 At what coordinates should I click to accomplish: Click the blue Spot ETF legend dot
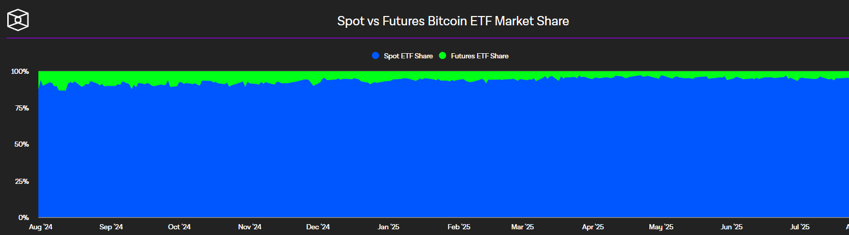click(x=375, y=56)
